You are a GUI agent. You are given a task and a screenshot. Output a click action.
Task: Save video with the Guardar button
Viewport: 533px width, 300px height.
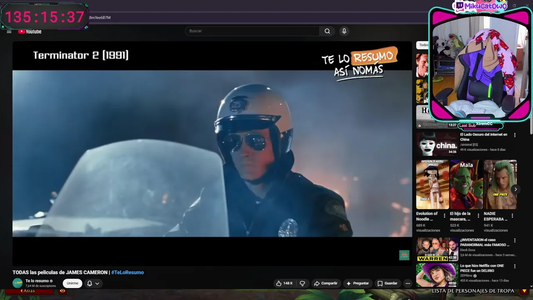[387, 283]
